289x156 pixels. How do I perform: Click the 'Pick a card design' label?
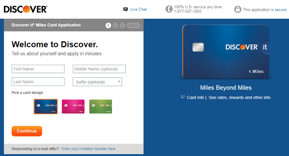click(27, 93)
